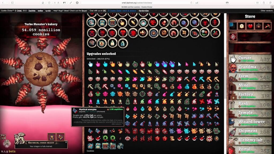Select the first dragon aura slot
The height and width of the screenshot is (154, 274).
52,137
